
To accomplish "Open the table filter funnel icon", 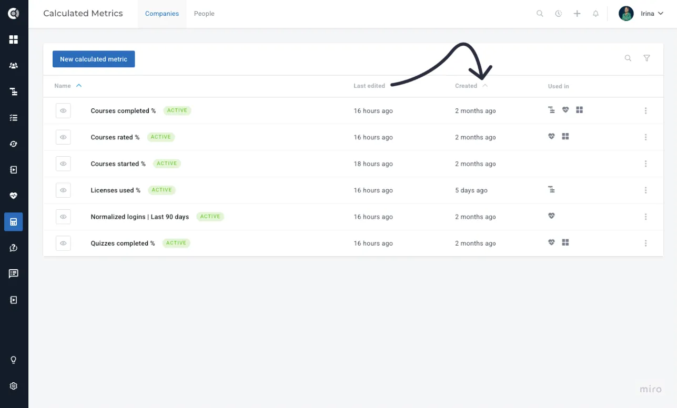I will 647,58.
